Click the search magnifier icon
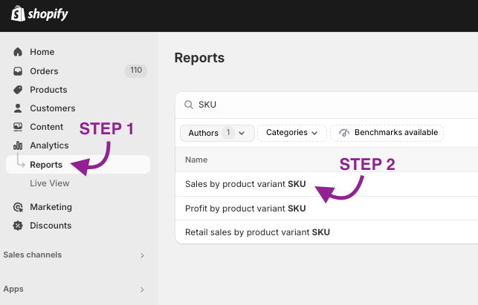Image resolution: width=478 pixels, height=305 pixels. click(189, 105)
